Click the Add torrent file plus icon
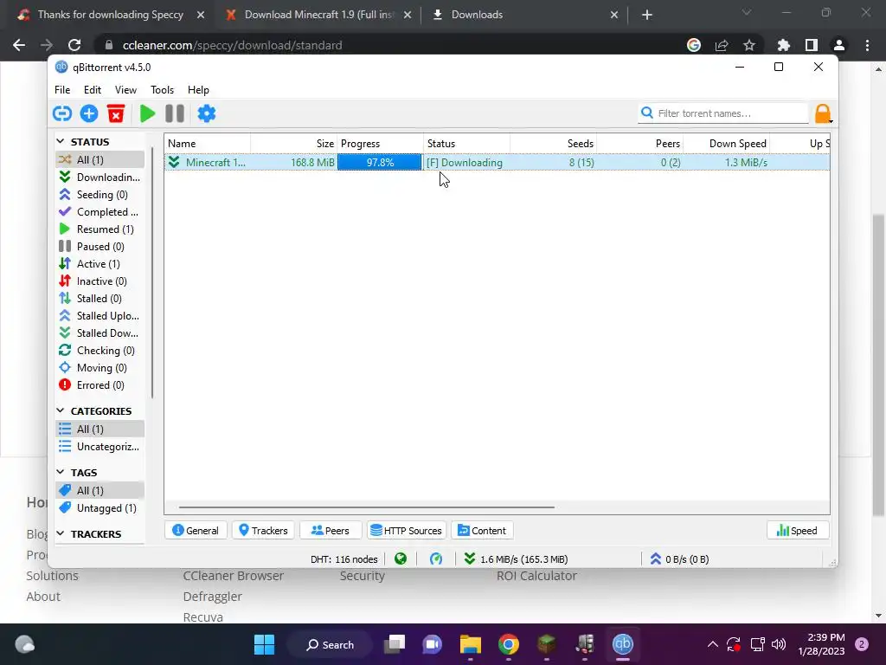The height and width of the screenshot is (665, 886). (89, 113)
